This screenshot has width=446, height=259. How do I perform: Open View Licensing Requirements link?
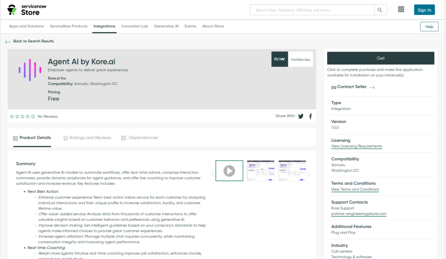point(356,146)
